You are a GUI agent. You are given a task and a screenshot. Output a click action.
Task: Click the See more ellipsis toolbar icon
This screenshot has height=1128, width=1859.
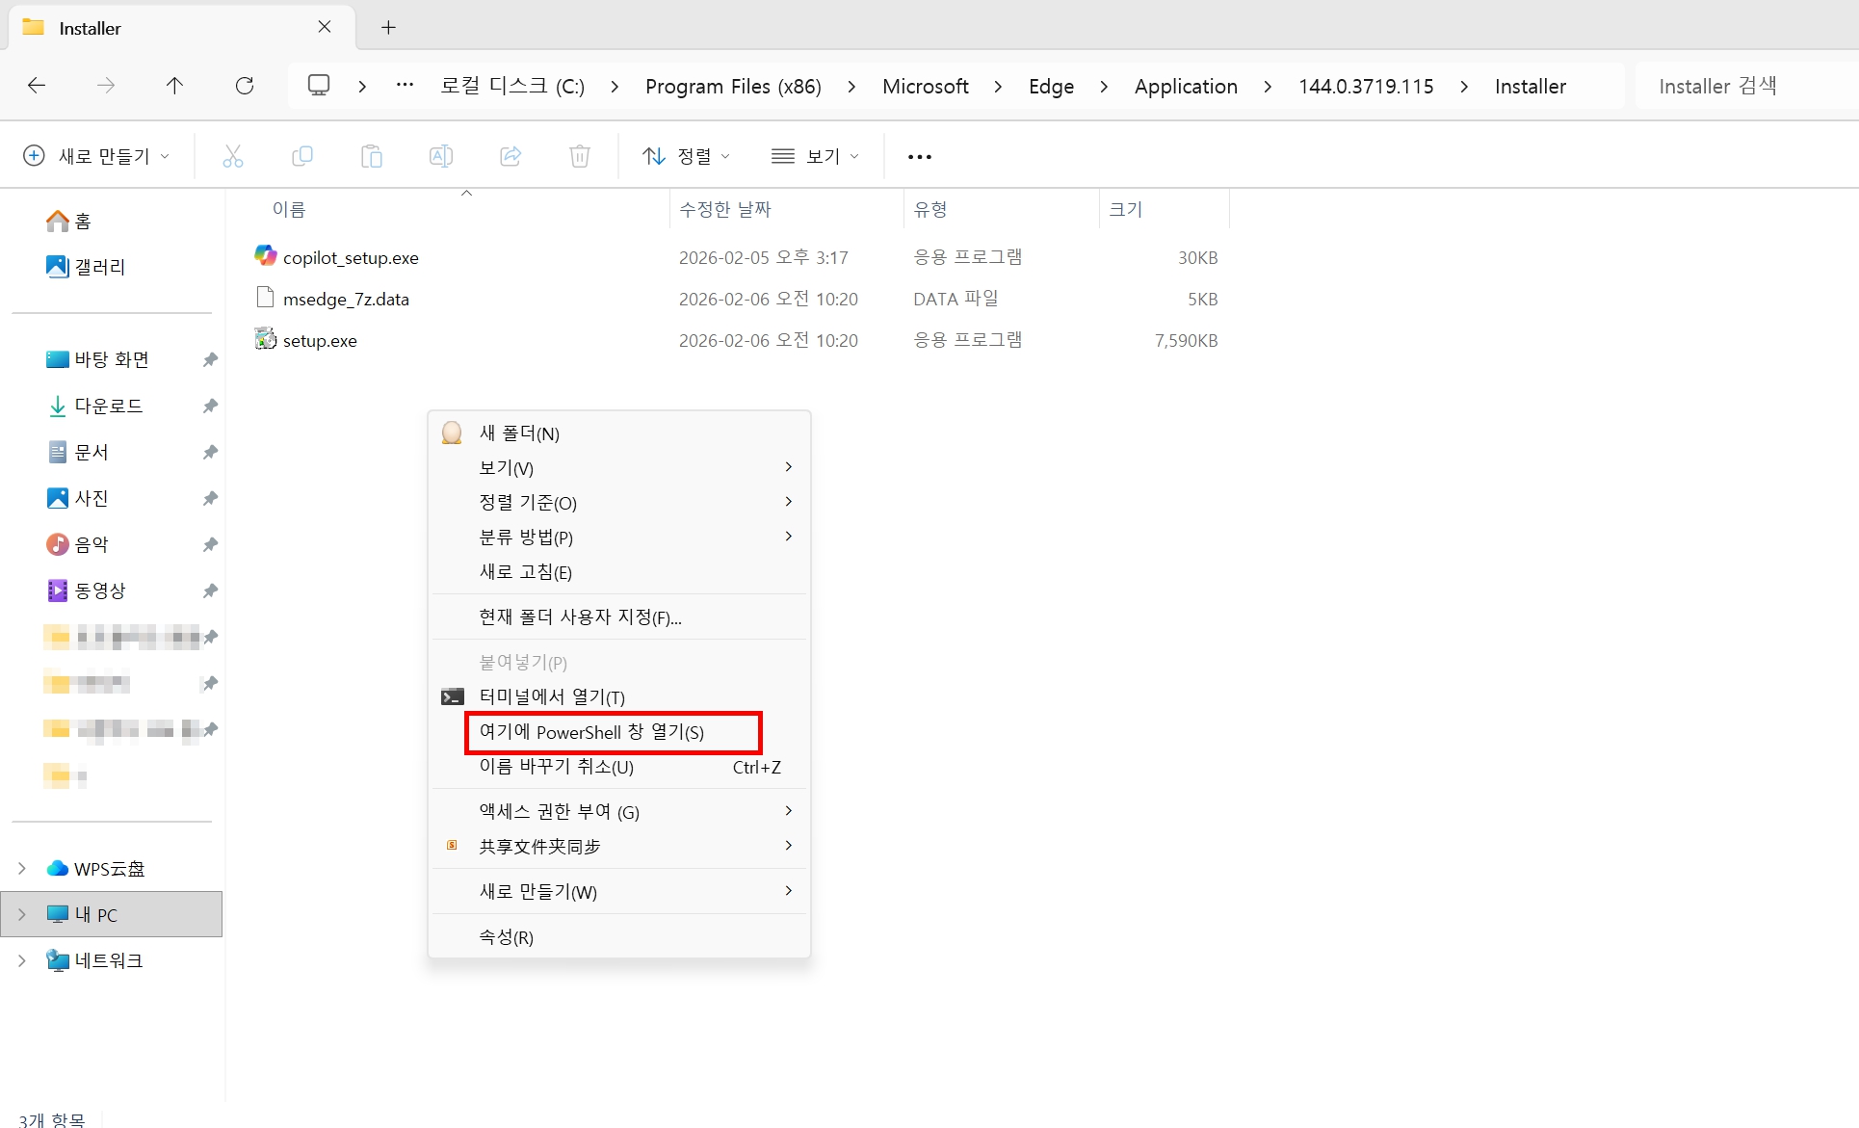pos(919,155)
